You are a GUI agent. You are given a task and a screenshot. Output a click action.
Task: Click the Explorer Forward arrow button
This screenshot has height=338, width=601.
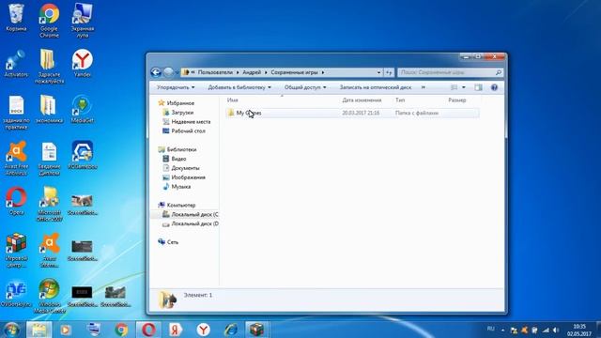pos(168,72)
